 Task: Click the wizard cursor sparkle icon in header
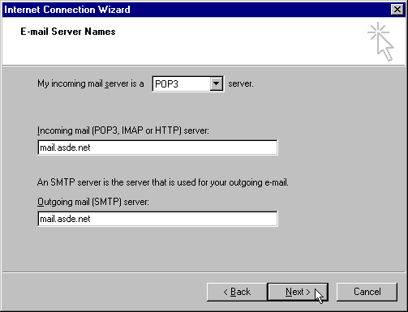click(380, 41)
